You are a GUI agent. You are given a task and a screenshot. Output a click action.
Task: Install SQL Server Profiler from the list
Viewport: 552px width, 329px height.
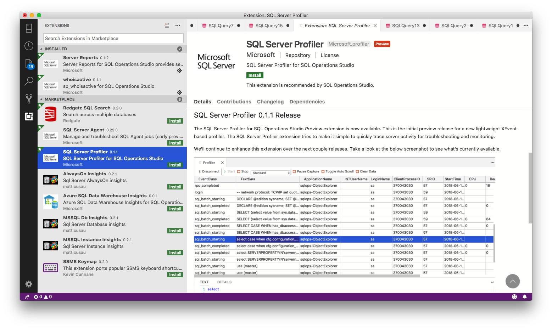(175, 165)
